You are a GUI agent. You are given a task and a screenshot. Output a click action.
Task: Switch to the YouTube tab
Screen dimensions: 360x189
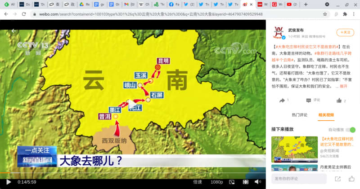292,4
